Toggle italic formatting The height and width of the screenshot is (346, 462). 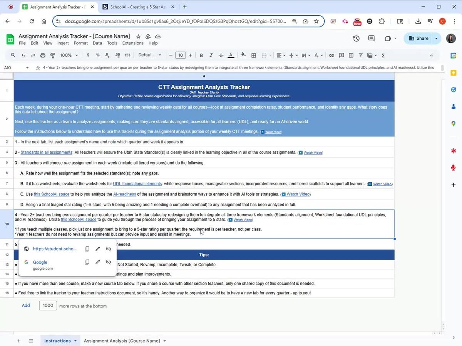click(211, 55)
